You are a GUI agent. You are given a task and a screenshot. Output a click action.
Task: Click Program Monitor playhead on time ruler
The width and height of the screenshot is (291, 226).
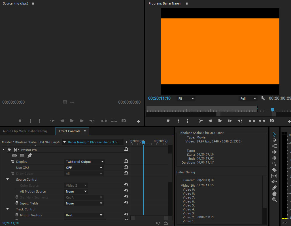273,110
